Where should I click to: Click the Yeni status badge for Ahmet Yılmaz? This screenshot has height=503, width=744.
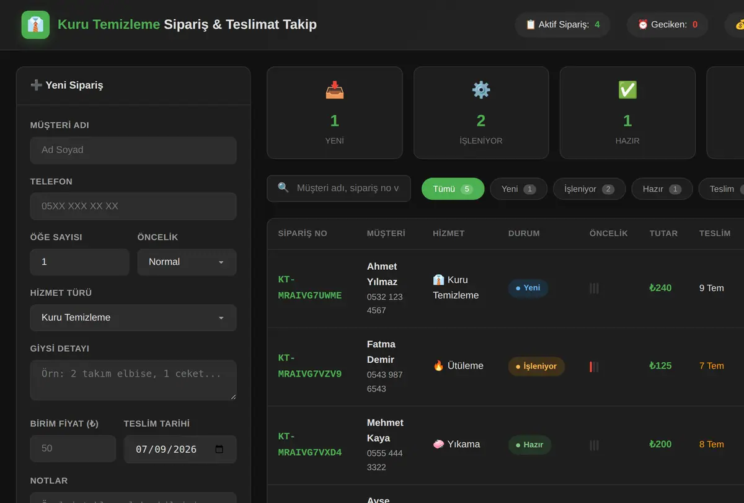click(528, 288)
